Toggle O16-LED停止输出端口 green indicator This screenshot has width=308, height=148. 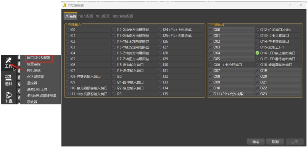pos(257,53)
